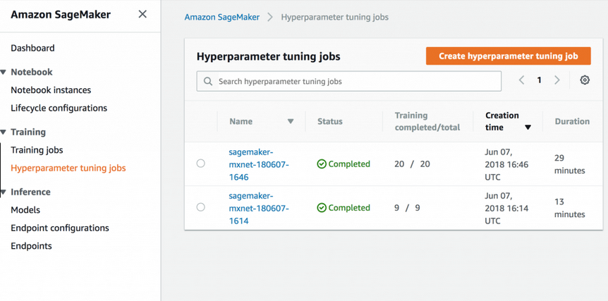The width and height of the screenshot is (608, 301).
Task: Click Create hyperparameter tuning job button
Action: pyautogui.click(x=508, y=56)
